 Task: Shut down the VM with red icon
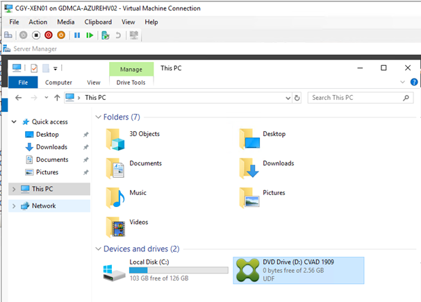click(49, 35)
